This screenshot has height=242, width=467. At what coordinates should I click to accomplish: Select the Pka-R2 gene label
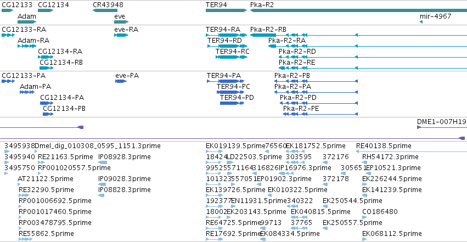(262, 5)
